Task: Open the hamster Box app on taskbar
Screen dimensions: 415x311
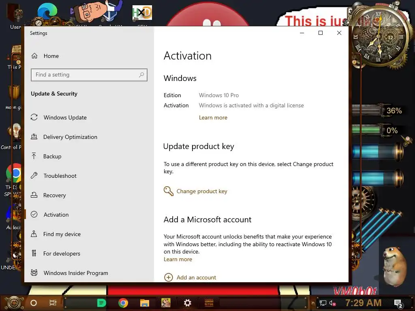Action: 166,303
